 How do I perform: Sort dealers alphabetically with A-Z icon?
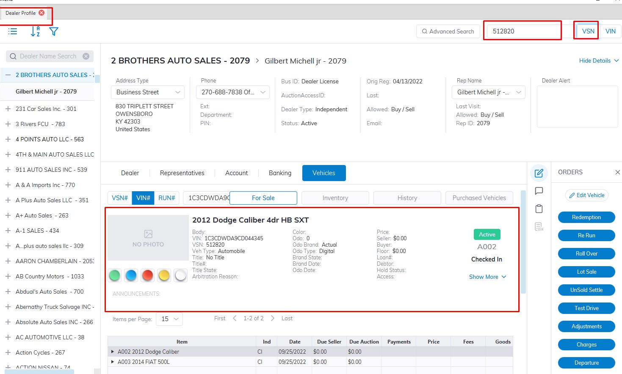click(35, 31)
